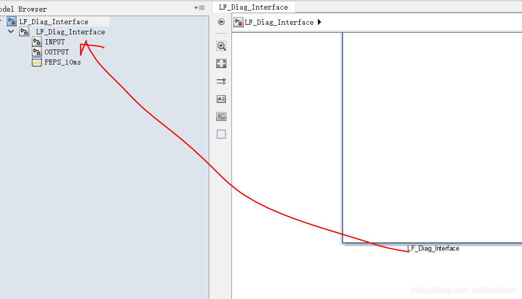The width and height of the screenshot is (522, 299).
Task: Click the breadcrumb model icon
Action: click(239, 22)
